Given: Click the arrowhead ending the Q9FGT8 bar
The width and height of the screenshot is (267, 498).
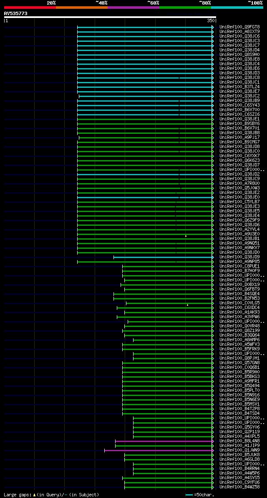Looking at the screenshot, I should click(x=213, y=27).
